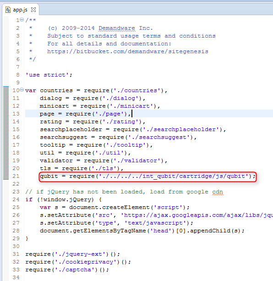Click the underlined Demandware word

117,28
